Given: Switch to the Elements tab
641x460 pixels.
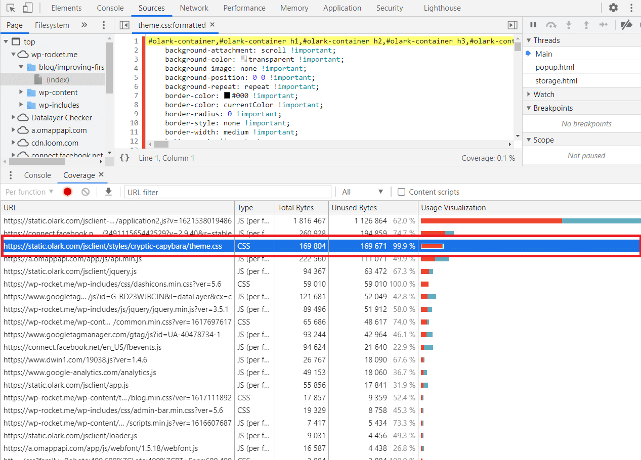Looking at the screenshot, I should (x=66, y=8).
